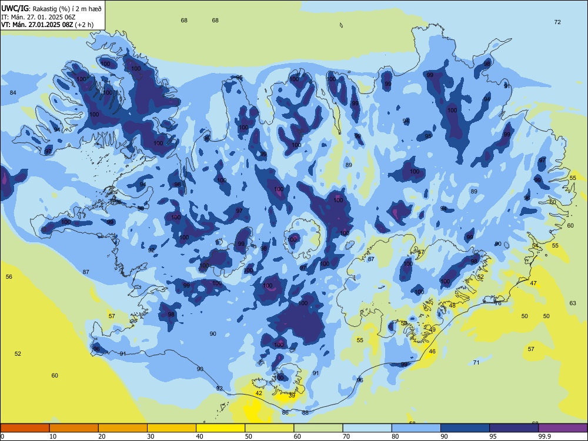The image size is (588, 441).
Task: Click the map value '46' in the southeast
Action: tap(432, 352)
